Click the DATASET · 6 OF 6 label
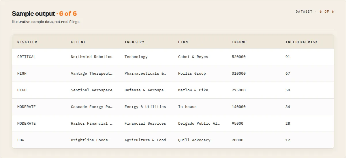The image size is (346, 158). (x=315, y=12)
